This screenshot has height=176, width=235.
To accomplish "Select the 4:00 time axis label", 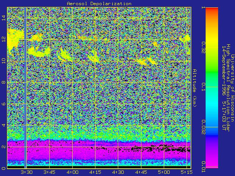I will [72, 172].
